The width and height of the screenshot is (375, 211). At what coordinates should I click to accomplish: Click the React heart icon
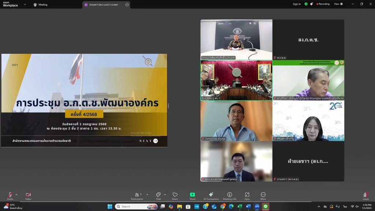[x=175, y=195]
